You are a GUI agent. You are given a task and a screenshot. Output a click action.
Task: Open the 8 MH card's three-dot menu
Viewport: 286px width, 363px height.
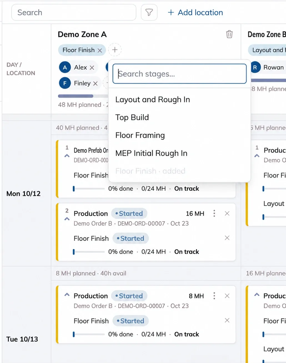(214, 296)
